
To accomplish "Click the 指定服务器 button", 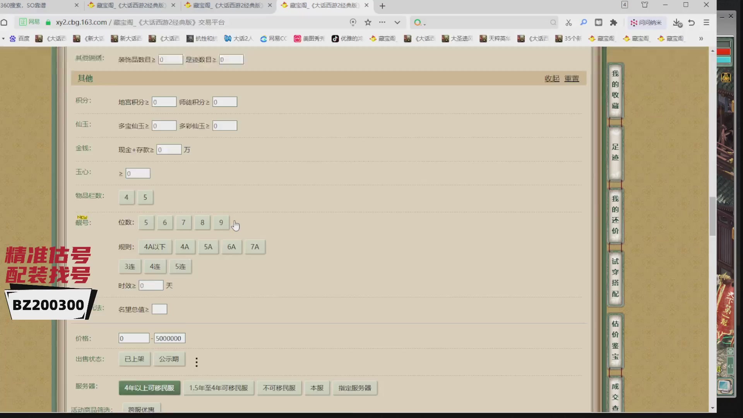I will 354,388.
